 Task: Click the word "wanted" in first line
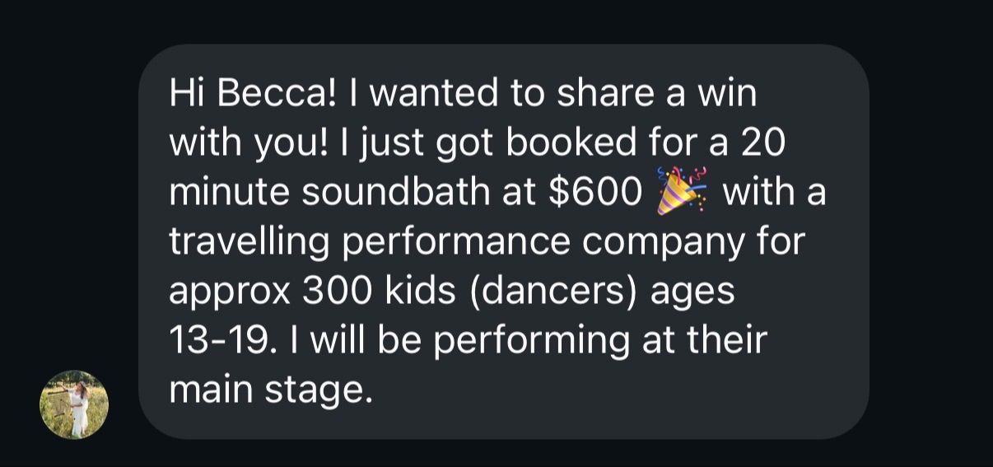coord(435,94)
